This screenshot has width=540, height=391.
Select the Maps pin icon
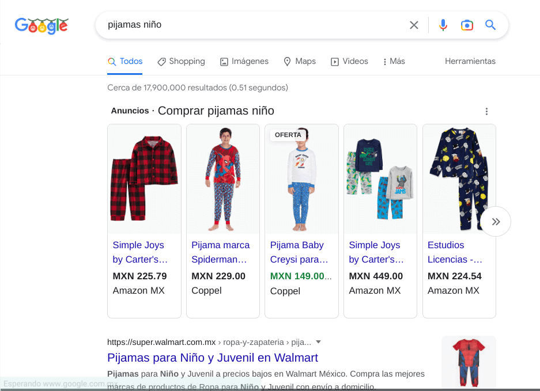(287, 61)
